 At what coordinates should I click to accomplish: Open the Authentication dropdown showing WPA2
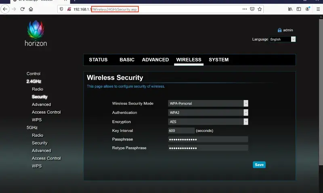pyautogui.click(x=208, y=113)
